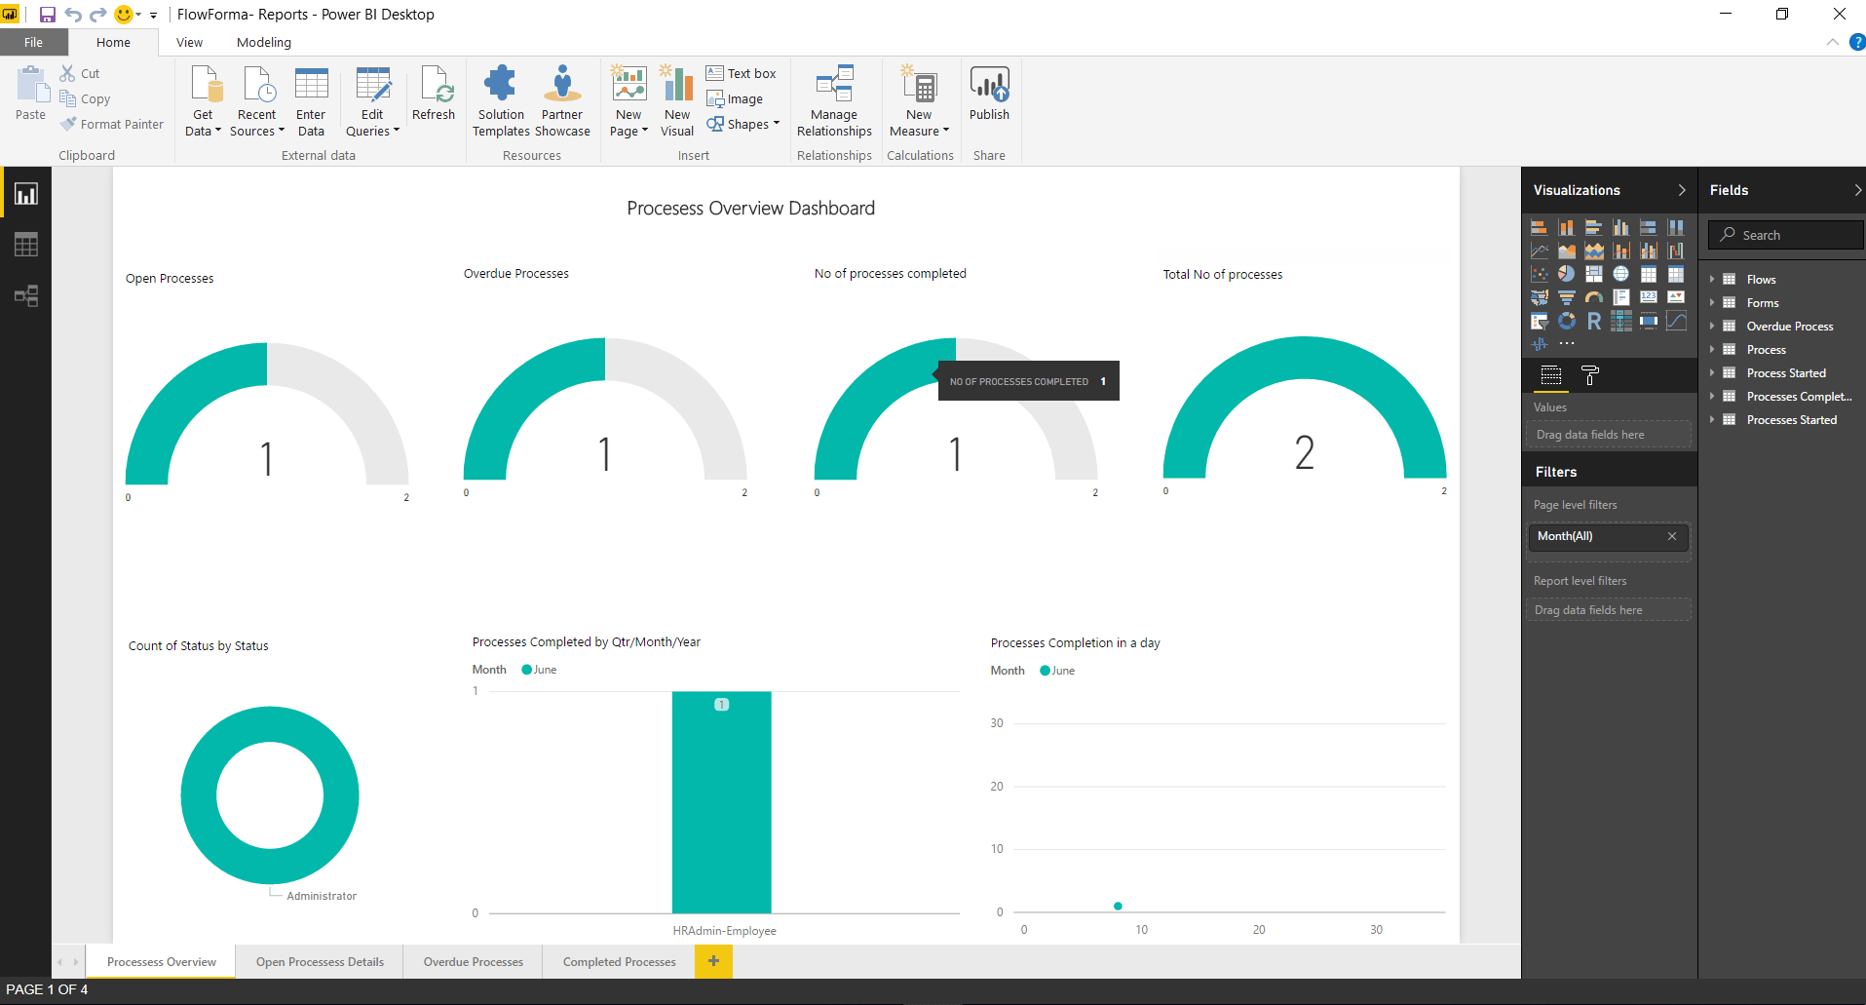Choose the funnel visual
The height and width of the screenshot is (1005, 1866).
[x=1566, y=297]
